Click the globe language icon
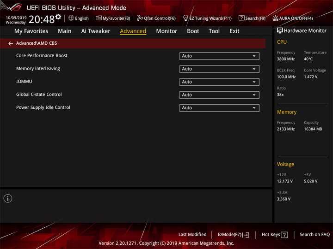Image resolution: width=333 pixels, height=249 pixels. point(71,18)
